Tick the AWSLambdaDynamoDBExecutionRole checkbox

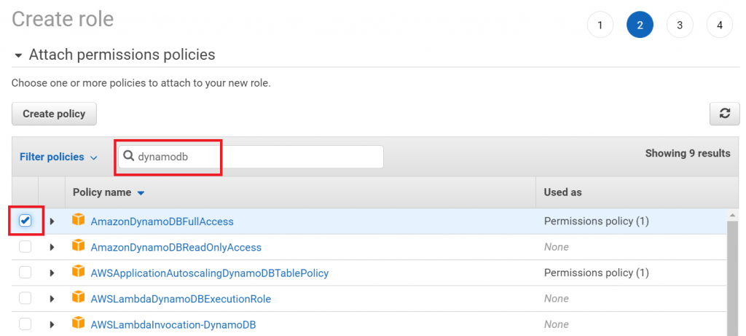pos(25,298)
